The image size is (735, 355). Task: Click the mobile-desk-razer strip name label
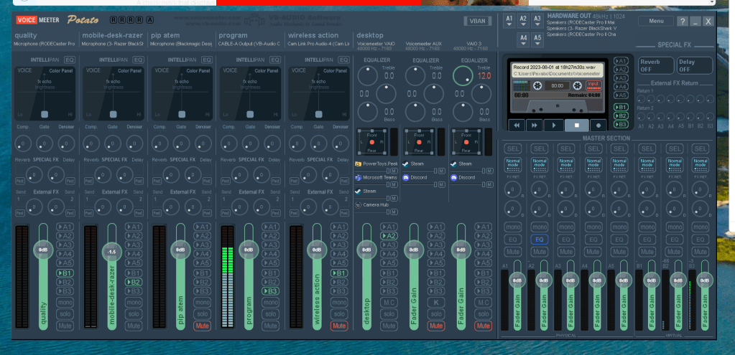(113, 35)
